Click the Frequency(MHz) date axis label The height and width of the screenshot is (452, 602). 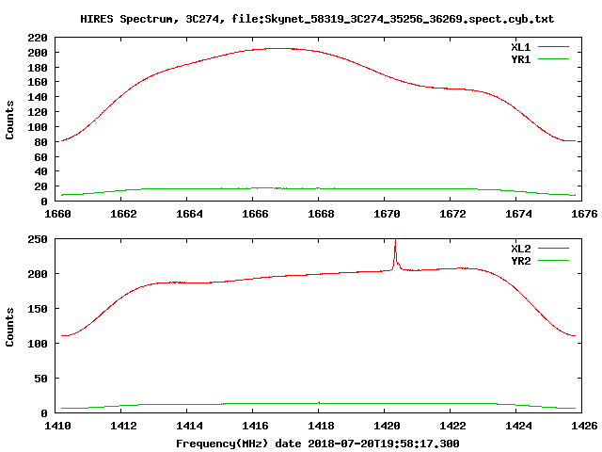318,444
